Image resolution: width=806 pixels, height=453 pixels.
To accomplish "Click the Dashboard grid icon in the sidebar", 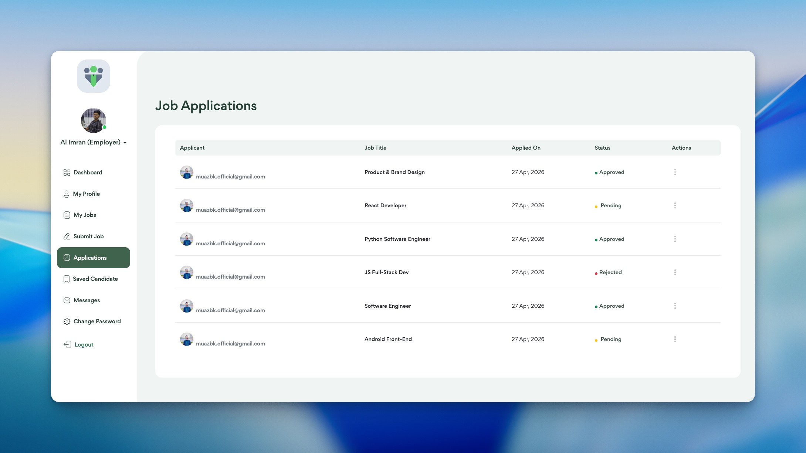I will click(x=67, y=173).
